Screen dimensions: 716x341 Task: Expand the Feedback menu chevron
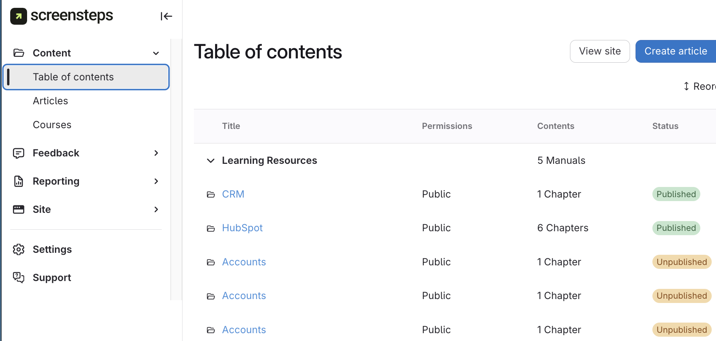click(156, 153)
